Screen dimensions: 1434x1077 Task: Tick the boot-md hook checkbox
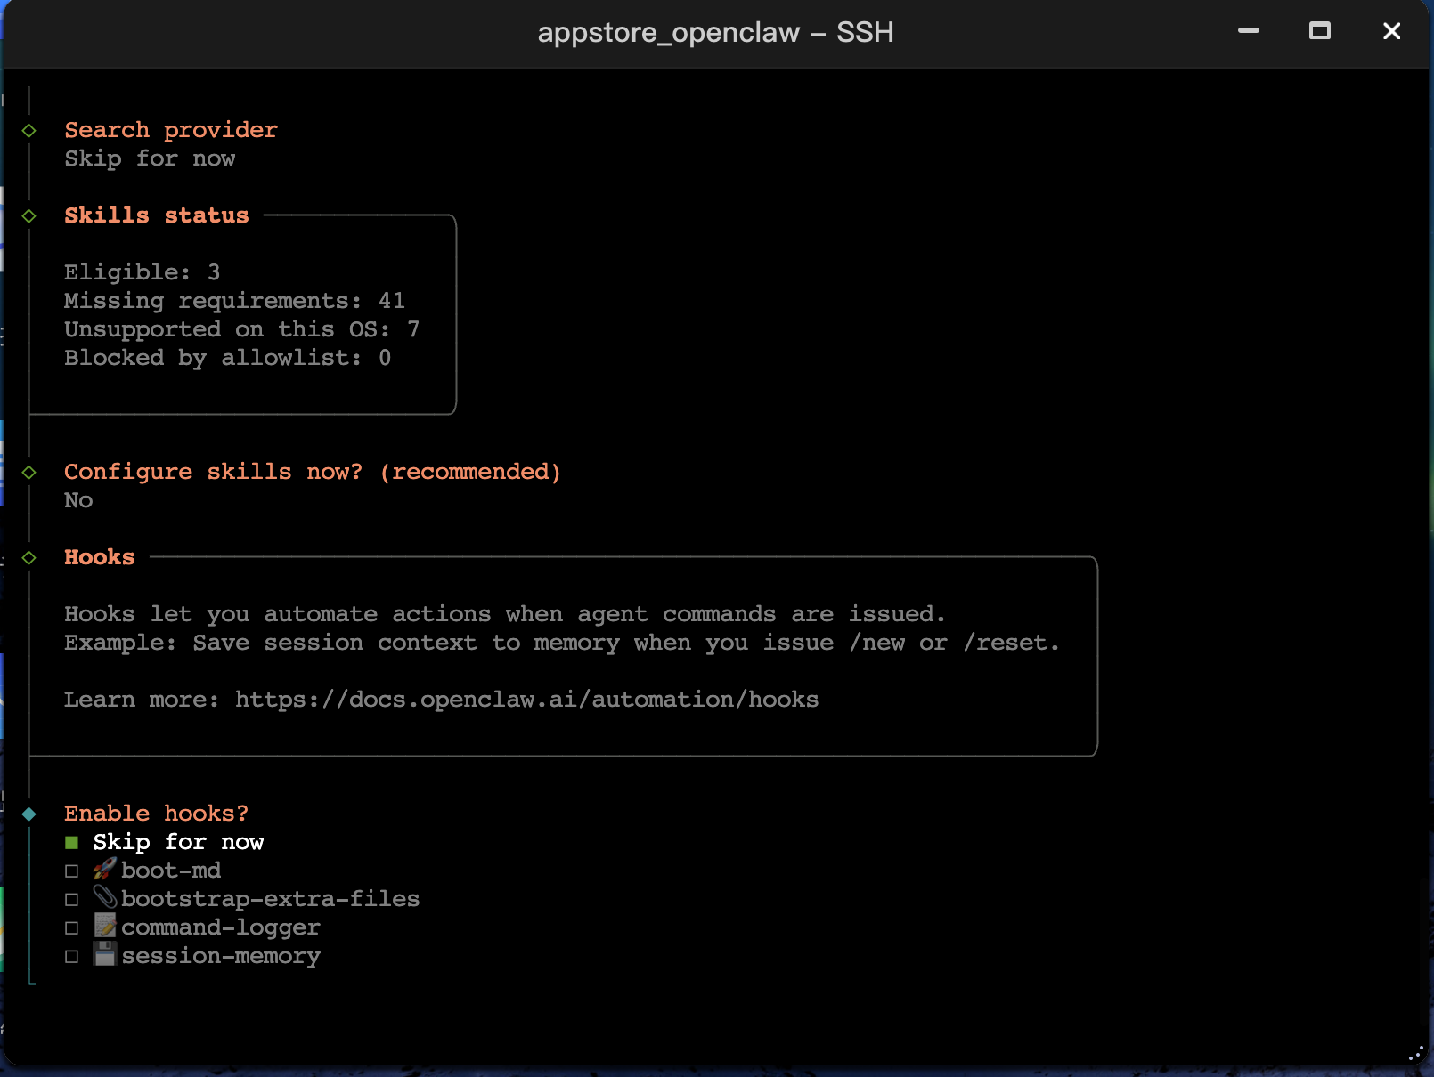(x=72, y=871)
